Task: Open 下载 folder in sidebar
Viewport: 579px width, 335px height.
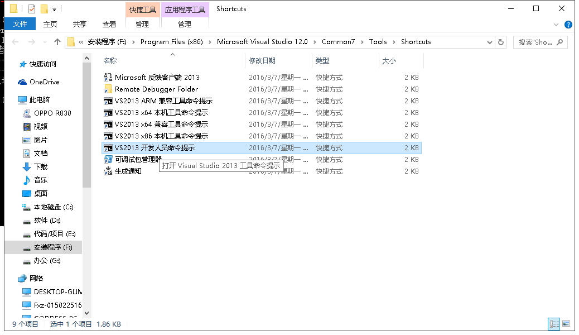Action: 41,167
